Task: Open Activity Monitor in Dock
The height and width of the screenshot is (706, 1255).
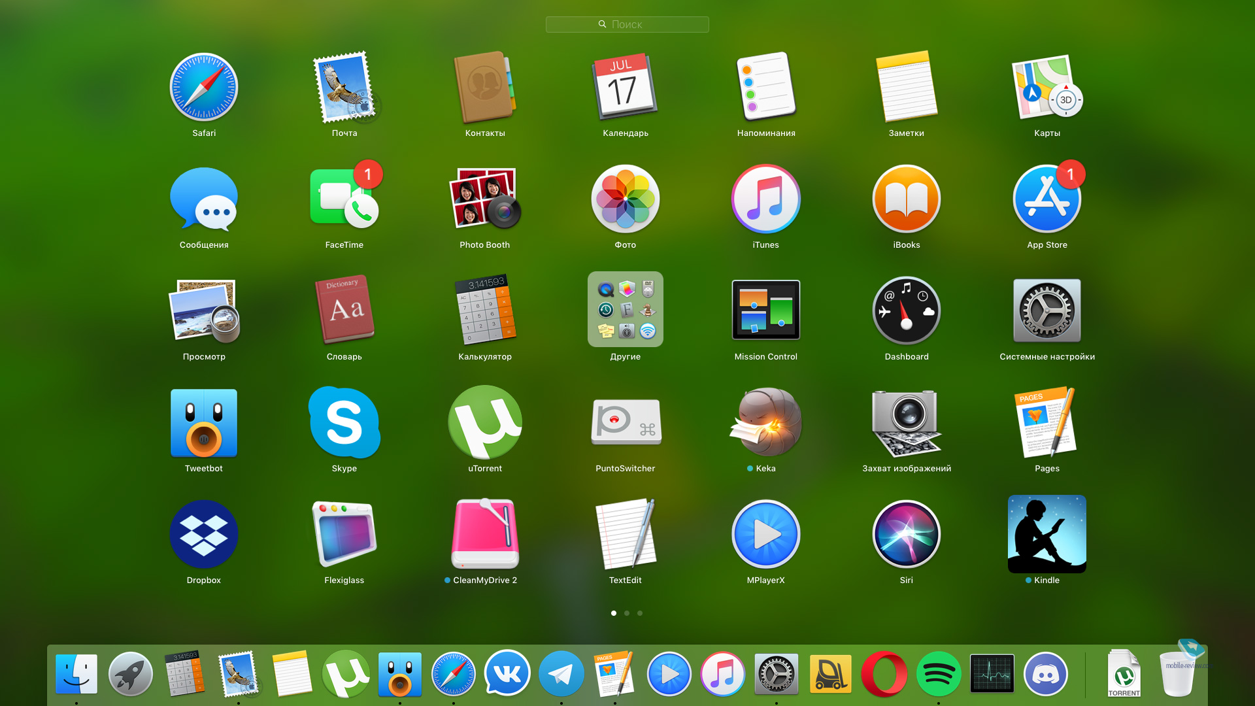Action: pos(992,674)
